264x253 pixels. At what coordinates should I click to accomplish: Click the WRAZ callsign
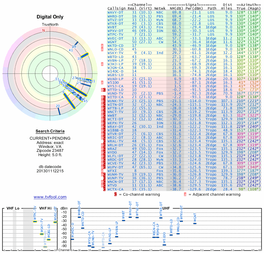112,149
